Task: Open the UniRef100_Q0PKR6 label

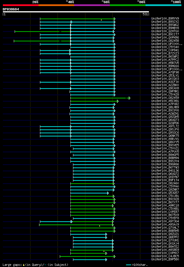Action: (165, 38)
